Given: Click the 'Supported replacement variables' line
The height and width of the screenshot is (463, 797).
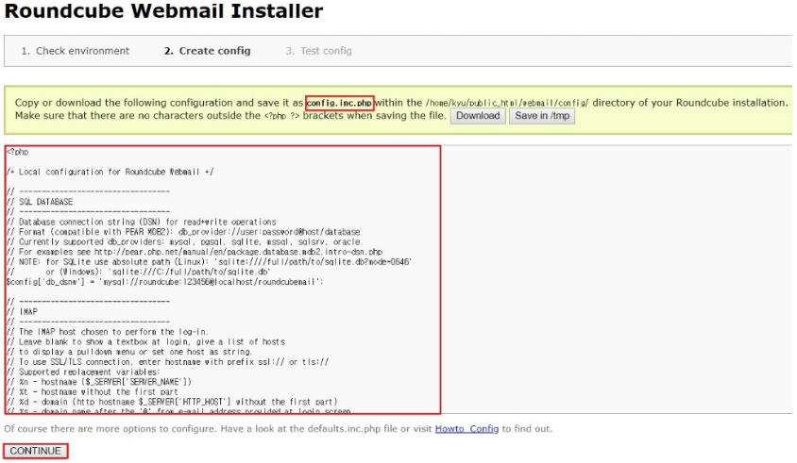Looking at the screenshot, I should (83, 372).
